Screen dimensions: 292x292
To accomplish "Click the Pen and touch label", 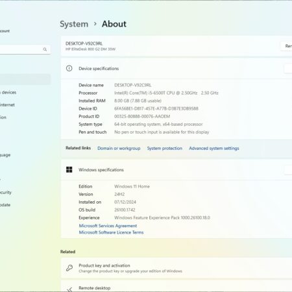I will (x=92, y=132).
